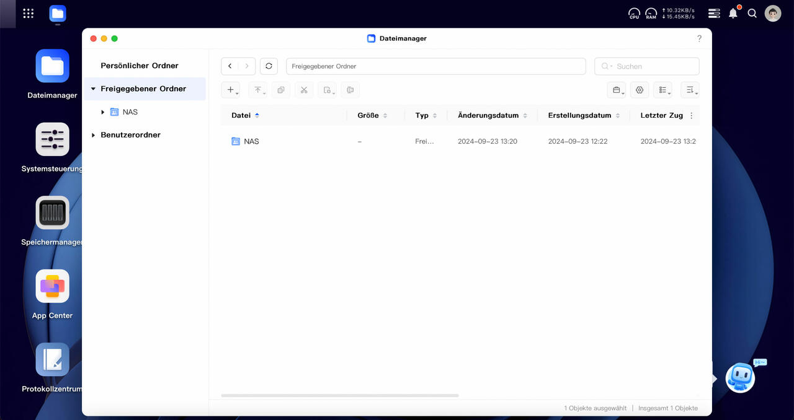Open the plus create-new dropdown
This screenshot has width=794, height=420.
tap(232, 90)
